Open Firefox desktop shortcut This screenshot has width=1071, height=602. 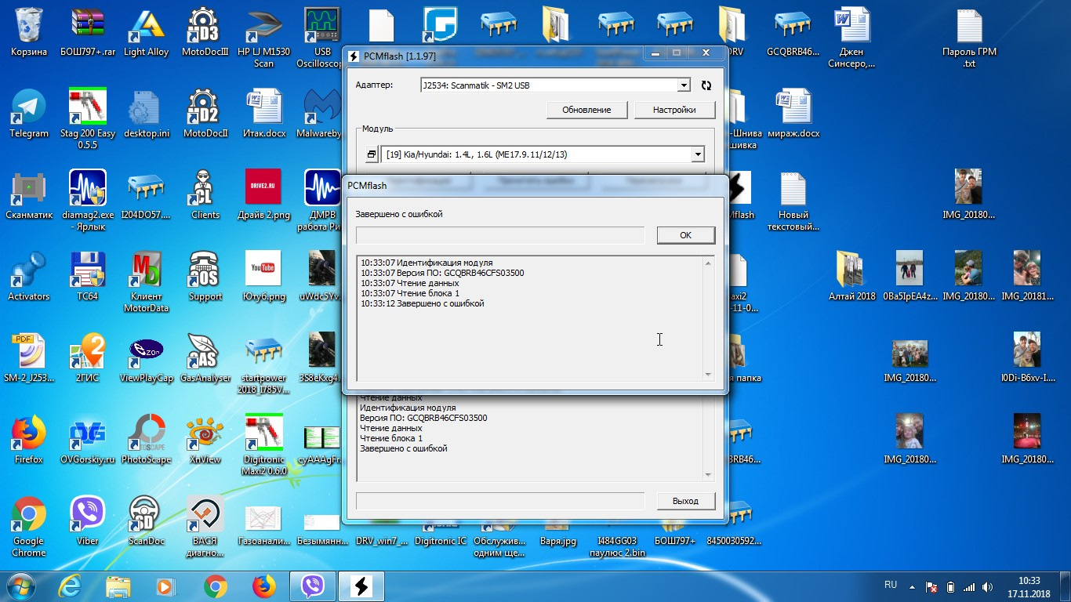tap(29, 441)
